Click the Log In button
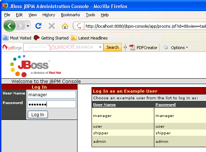The height and width of the screenshot is (152, 206). click(x=38, y=115)
